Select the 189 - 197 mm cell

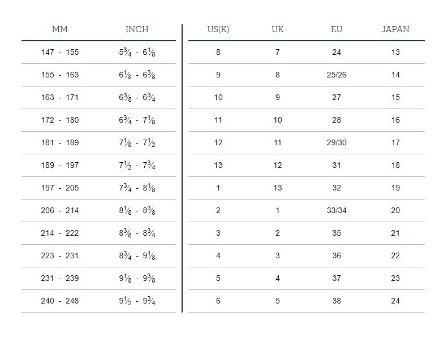pos(60,165)
